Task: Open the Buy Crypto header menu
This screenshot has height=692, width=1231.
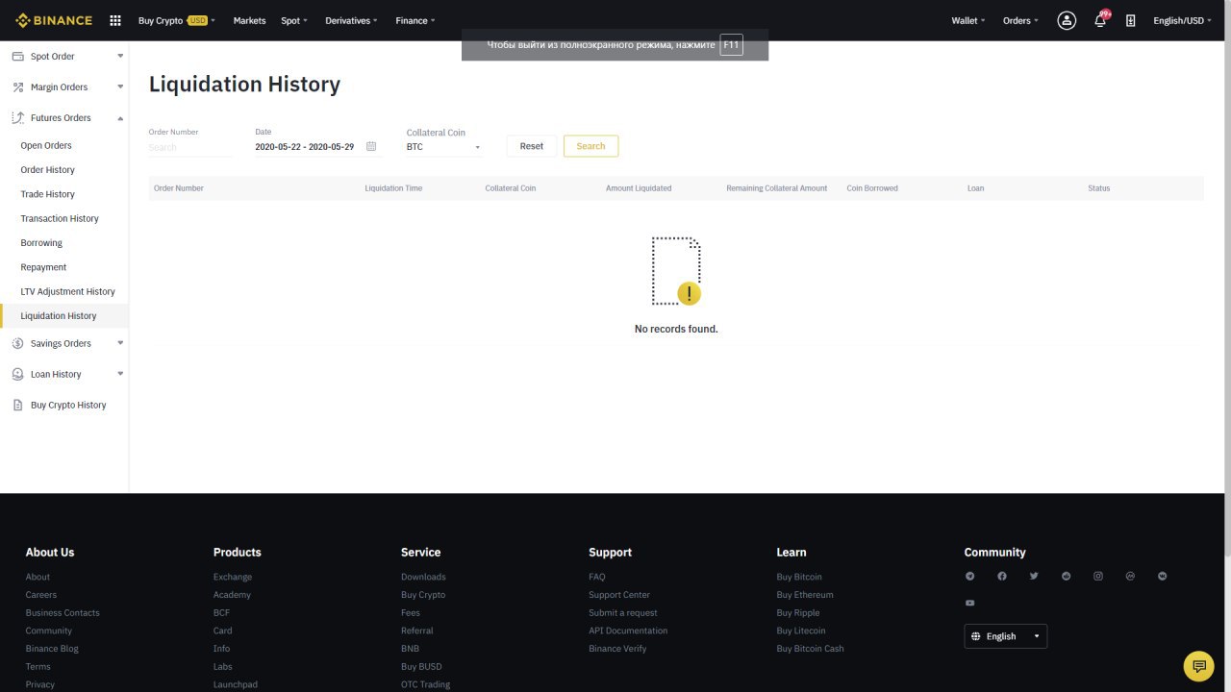Action: (177, 20)
